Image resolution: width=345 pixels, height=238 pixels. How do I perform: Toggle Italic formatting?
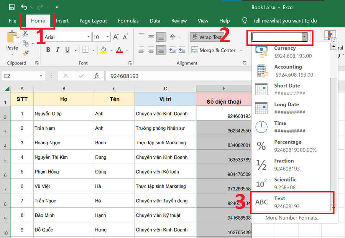click(x=58, y=50)
